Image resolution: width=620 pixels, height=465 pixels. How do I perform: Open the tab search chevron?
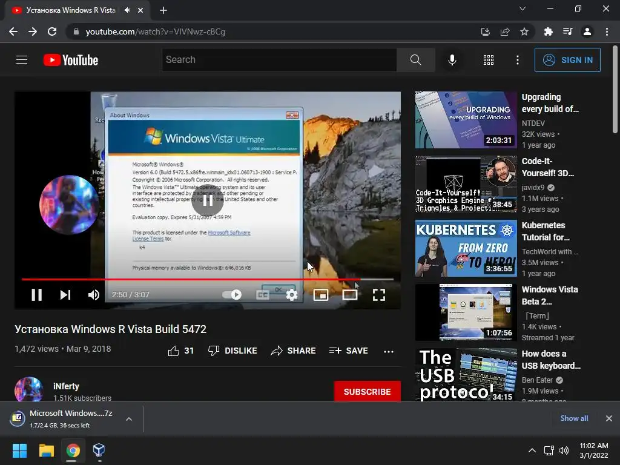coord(523,8)
